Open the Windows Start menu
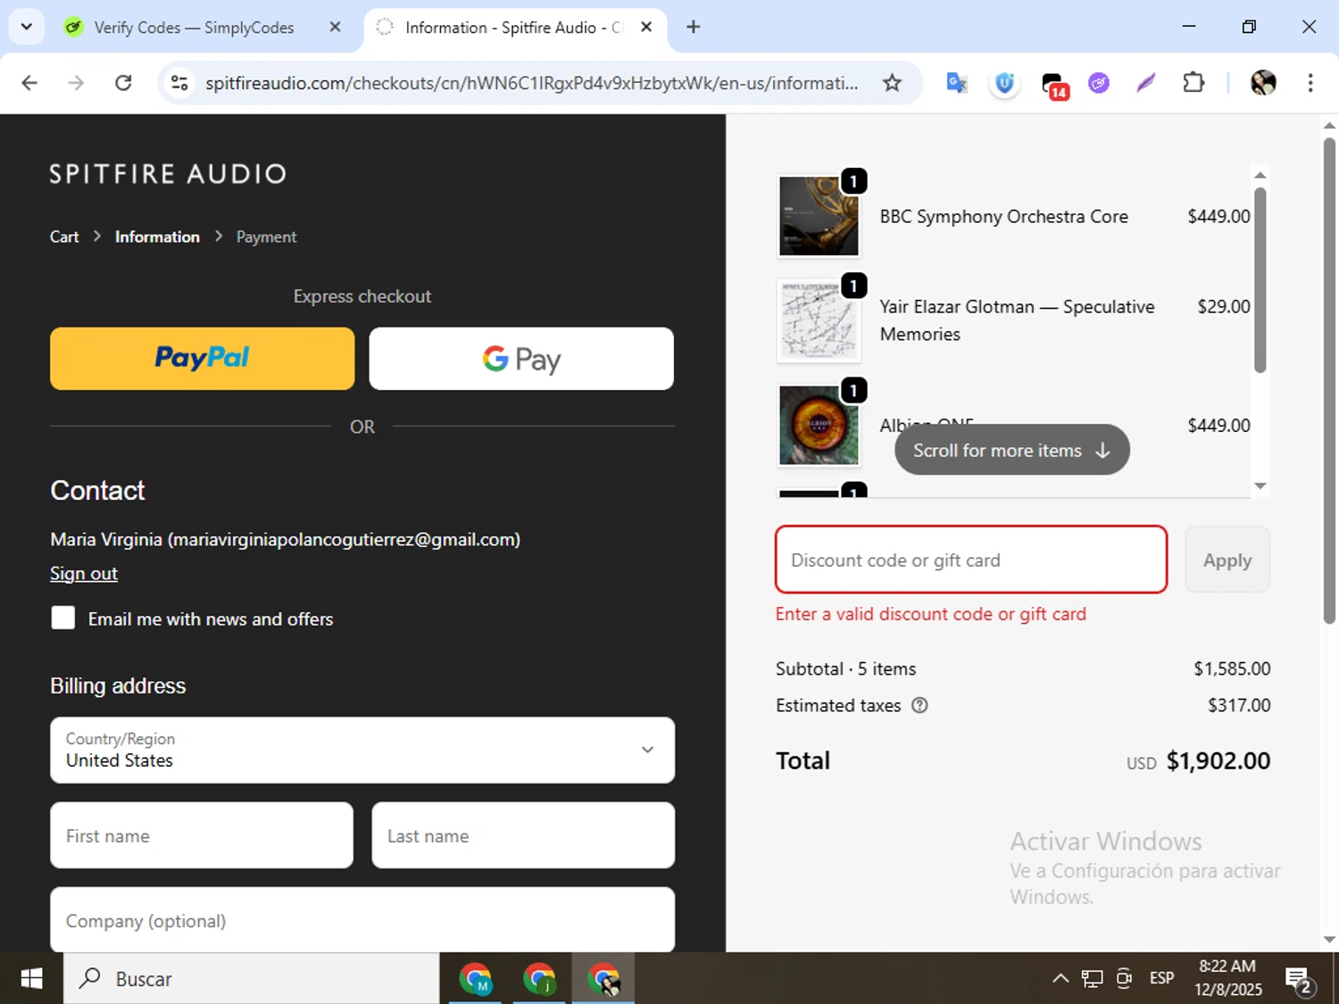The image size is (1339, 1004). click(x=31, y=979)
